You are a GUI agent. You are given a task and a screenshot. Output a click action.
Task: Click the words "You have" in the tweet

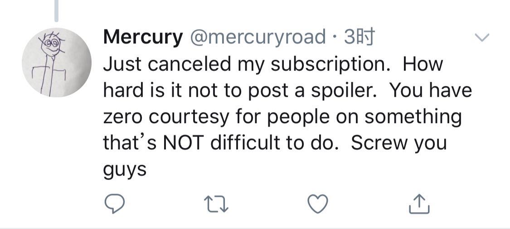point(431,91)
